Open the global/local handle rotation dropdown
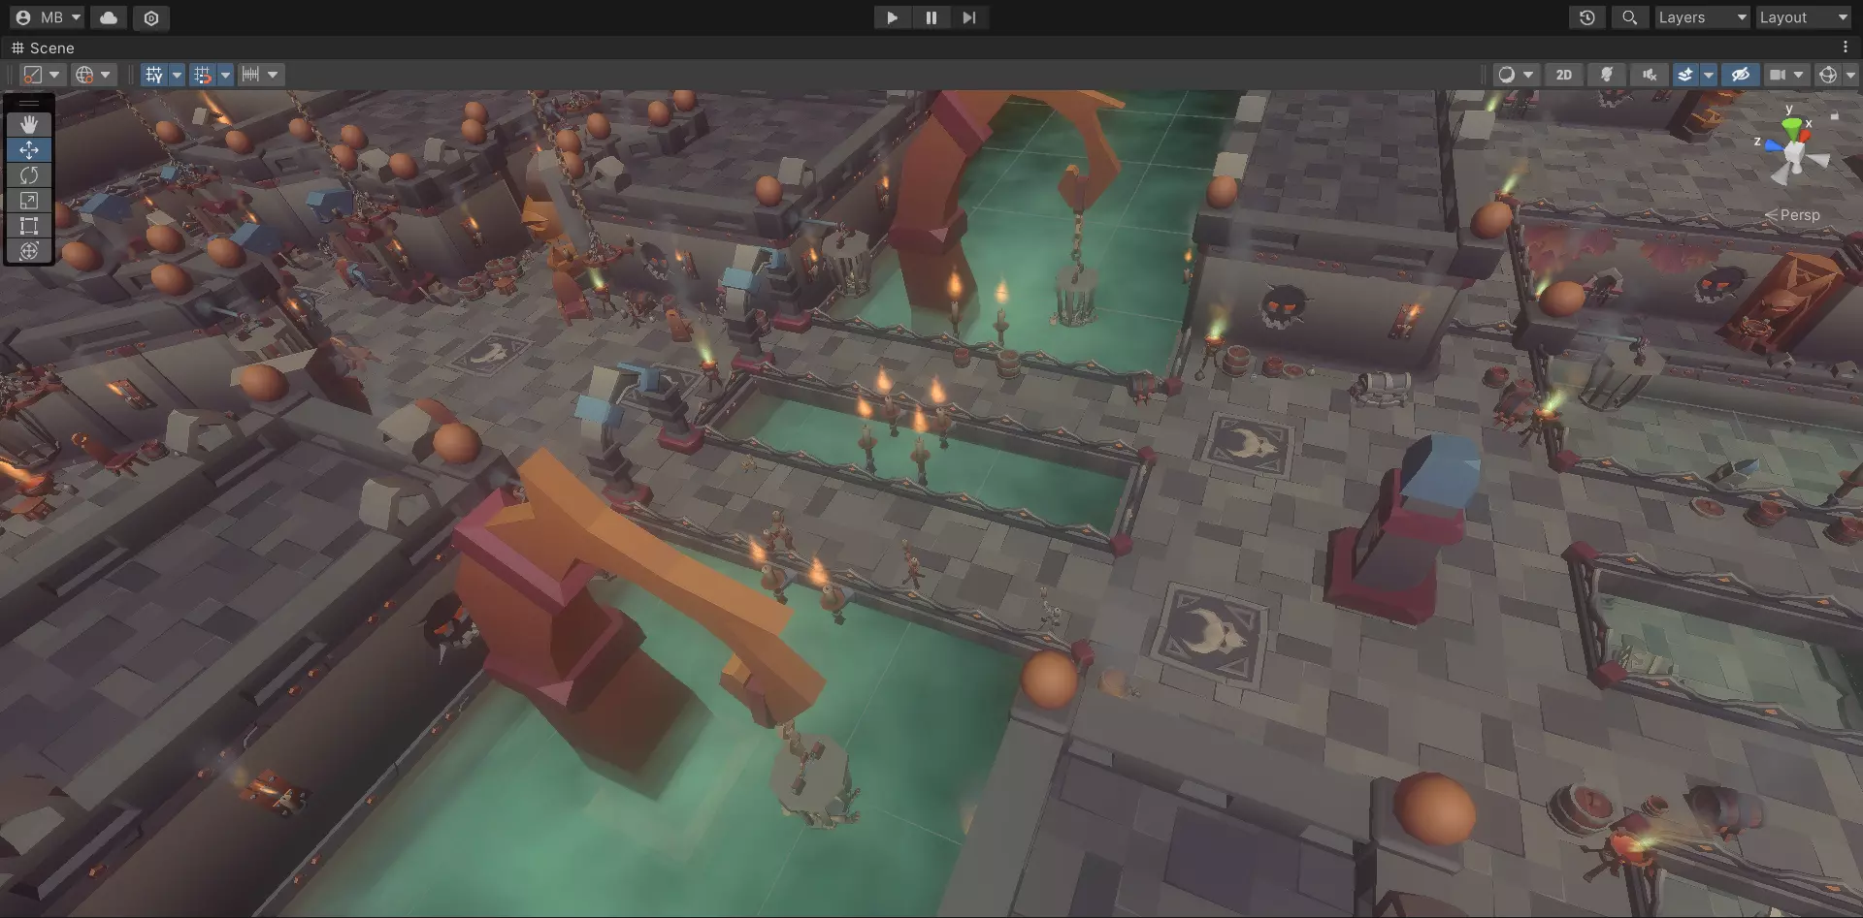This screenshot has width=1863, height=918. 94,75
